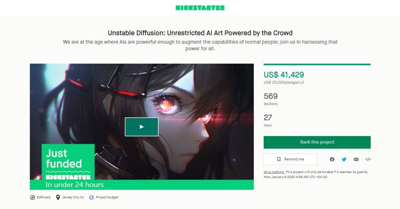Viewport: 400px width, 209px height.
Task: Click the Software category compass icon
Action: 32,197
